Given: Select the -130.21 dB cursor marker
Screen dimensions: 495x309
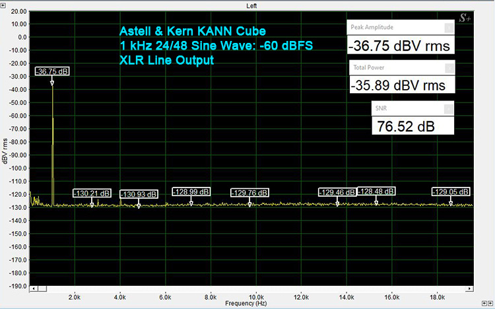Looking at the screenshot, I should coord(92,193).
